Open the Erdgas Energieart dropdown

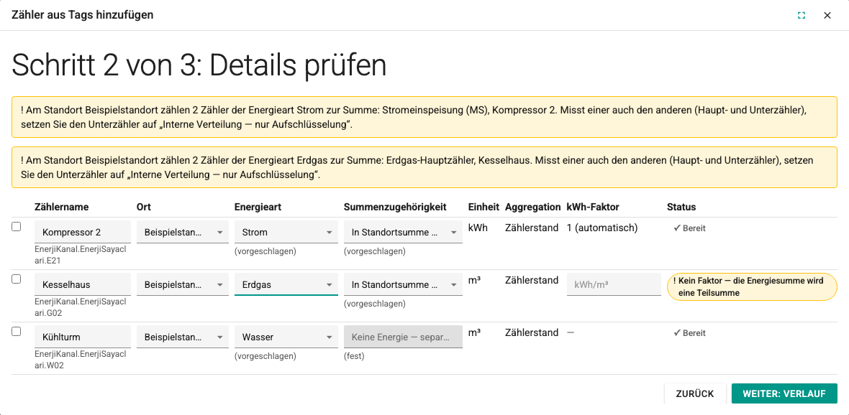coord(286,284)
